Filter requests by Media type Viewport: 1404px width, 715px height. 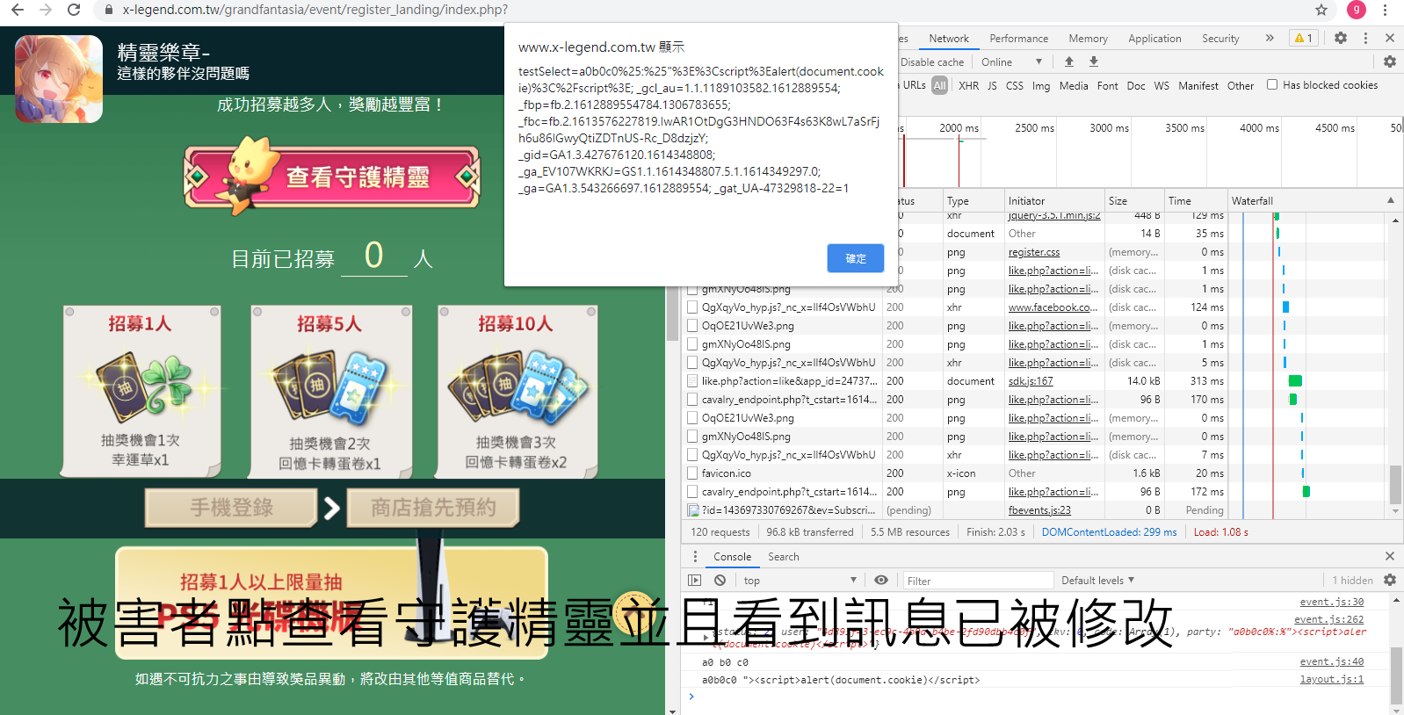[x=1074, y=85]
